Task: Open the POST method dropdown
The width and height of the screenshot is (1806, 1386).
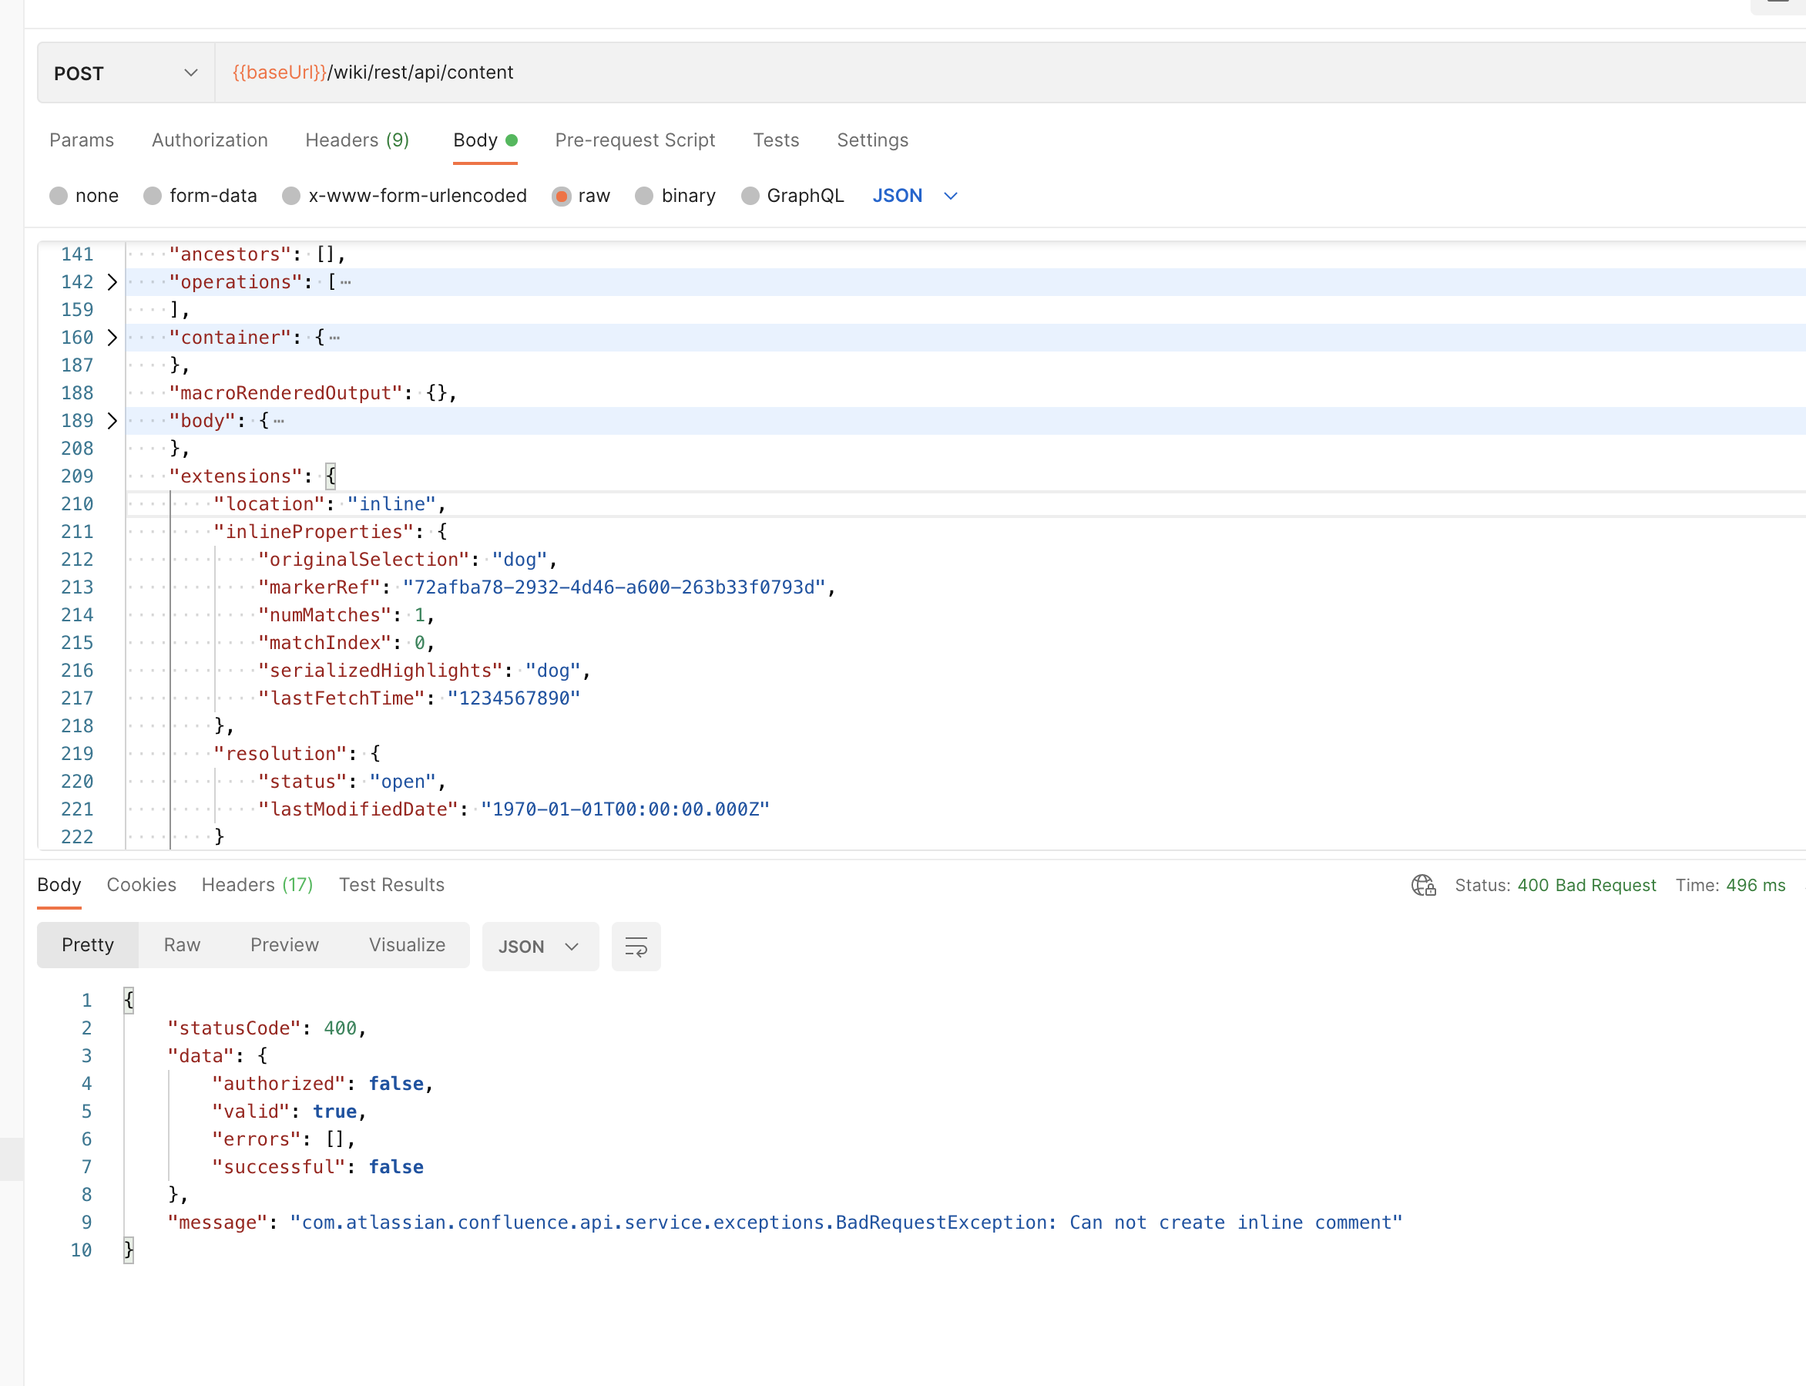Action: [x=126, y=72]
